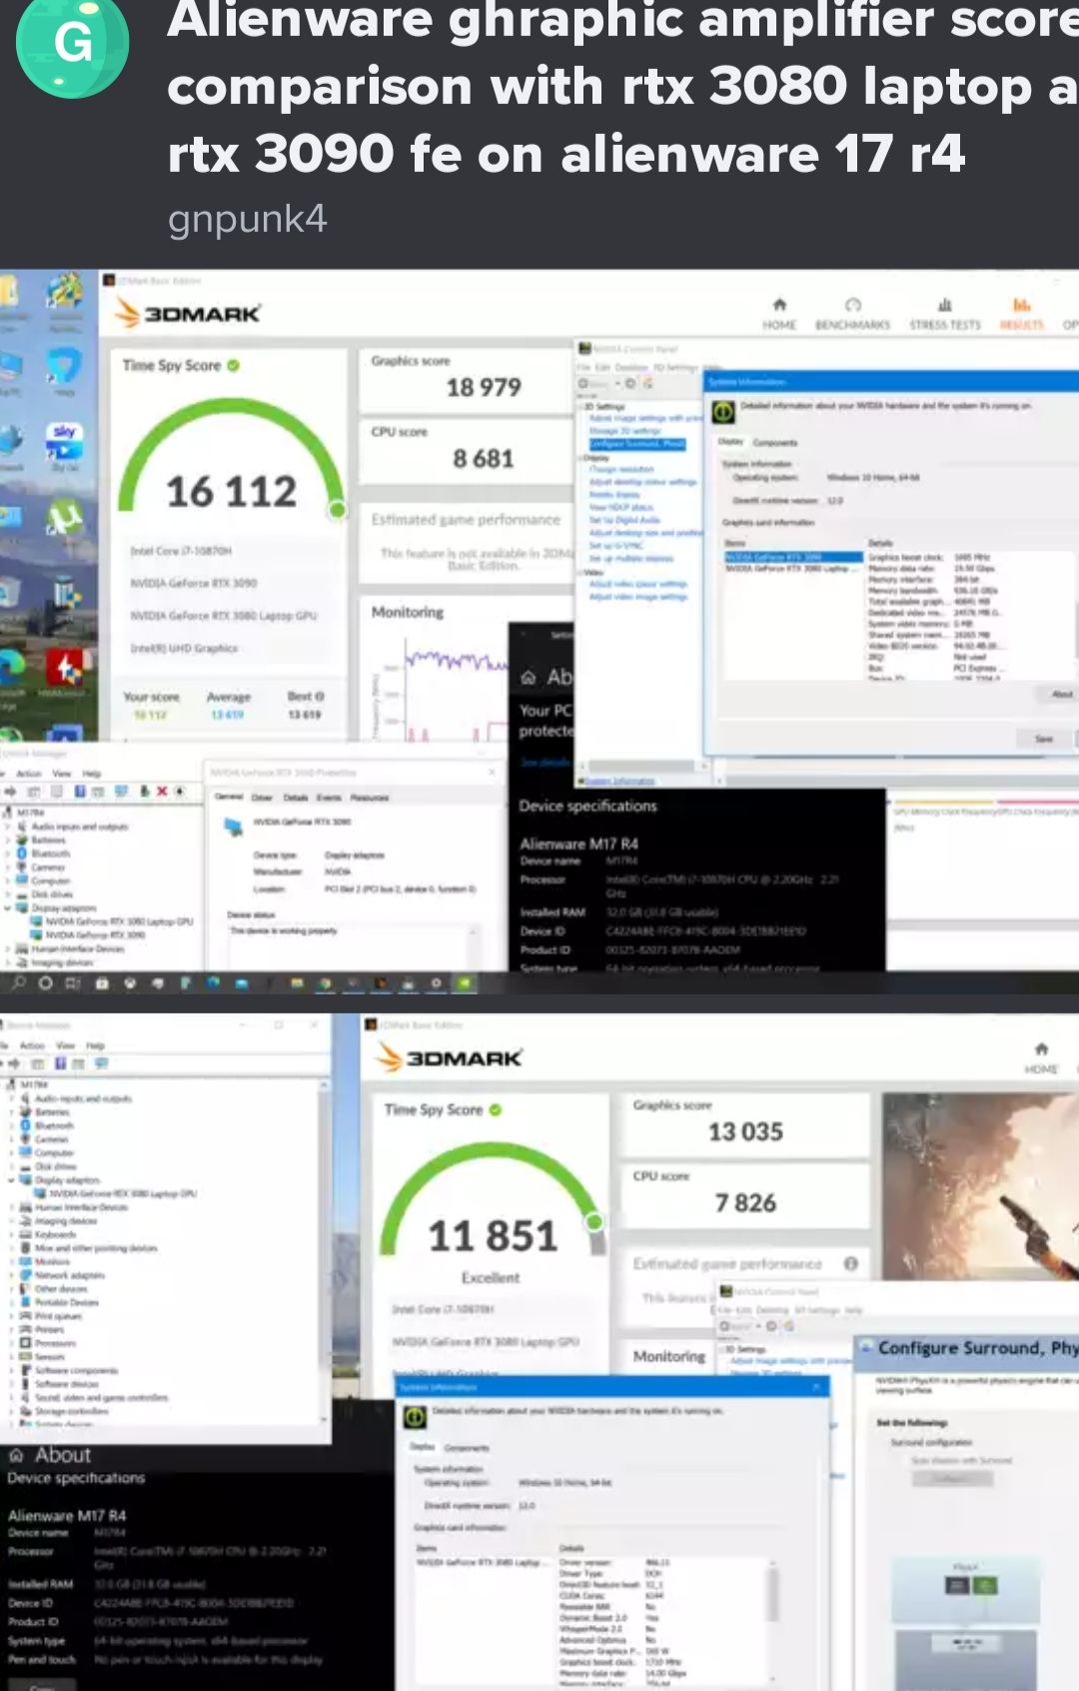Click the Bluetooth icon in lower Device Manager
The height and width of the screenshot is (1691, 1079).
point(27,1125)
